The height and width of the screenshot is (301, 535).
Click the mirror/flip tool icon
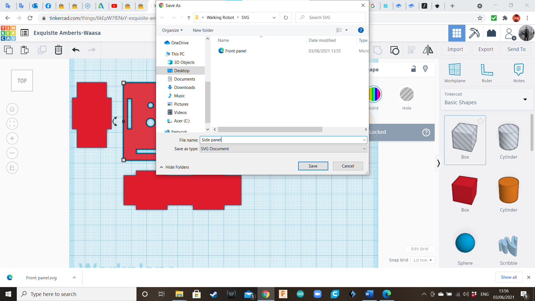428,50
